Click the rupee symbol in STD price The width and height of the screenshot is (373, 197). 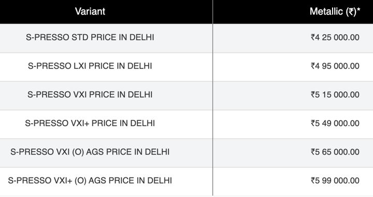313,37
